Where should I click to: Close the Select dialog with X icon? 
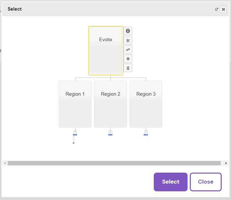tap(223, 9)
